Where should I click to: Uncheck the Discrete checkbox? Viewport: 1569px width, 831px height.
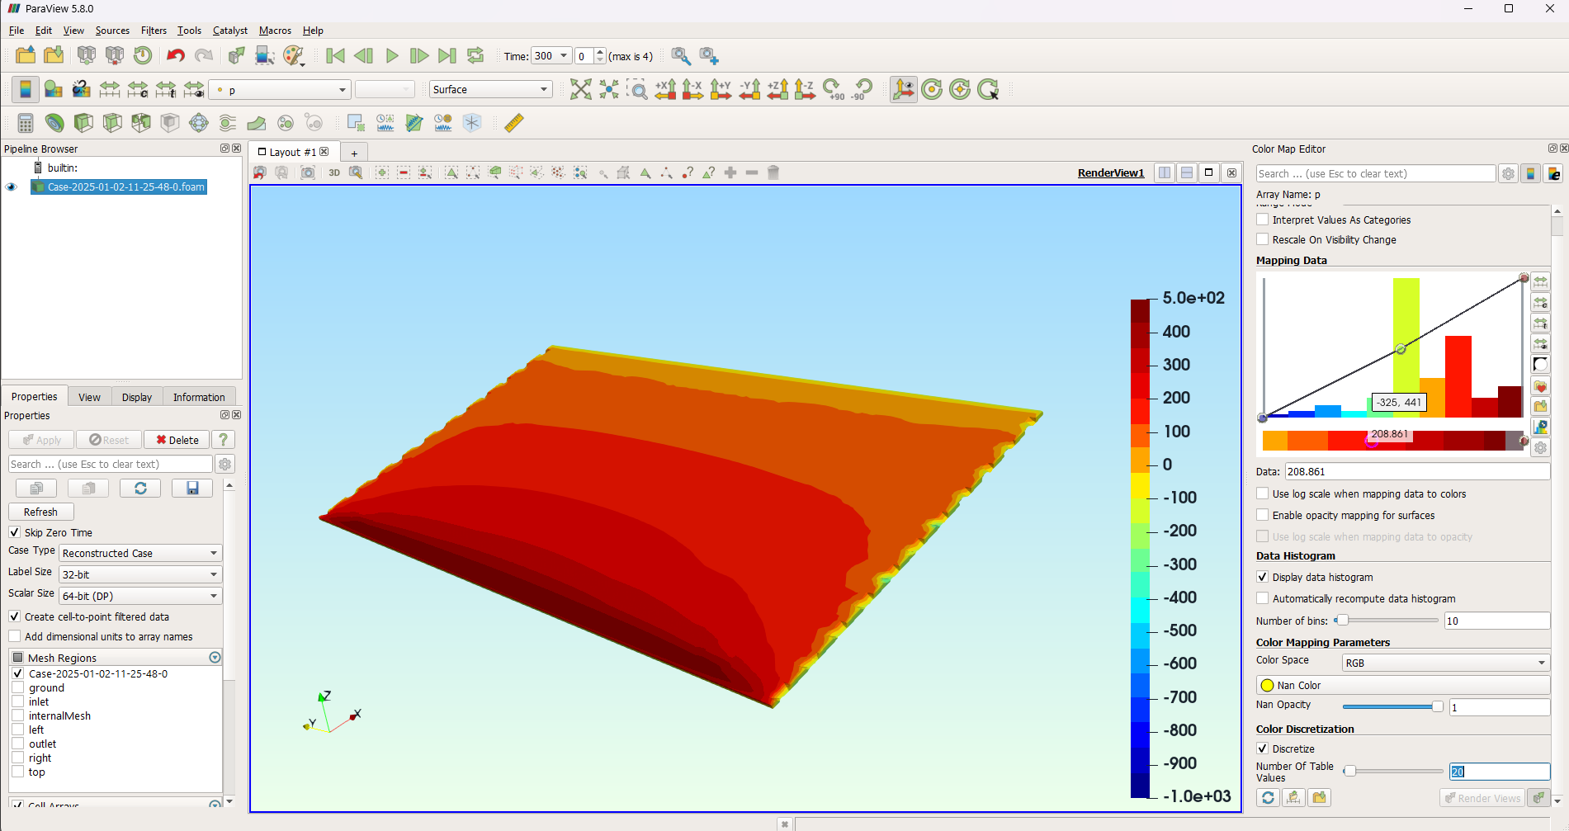pos(1263,748)
